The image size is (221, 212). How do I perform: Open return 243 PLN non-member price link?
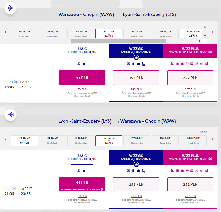tap(136, 196)
